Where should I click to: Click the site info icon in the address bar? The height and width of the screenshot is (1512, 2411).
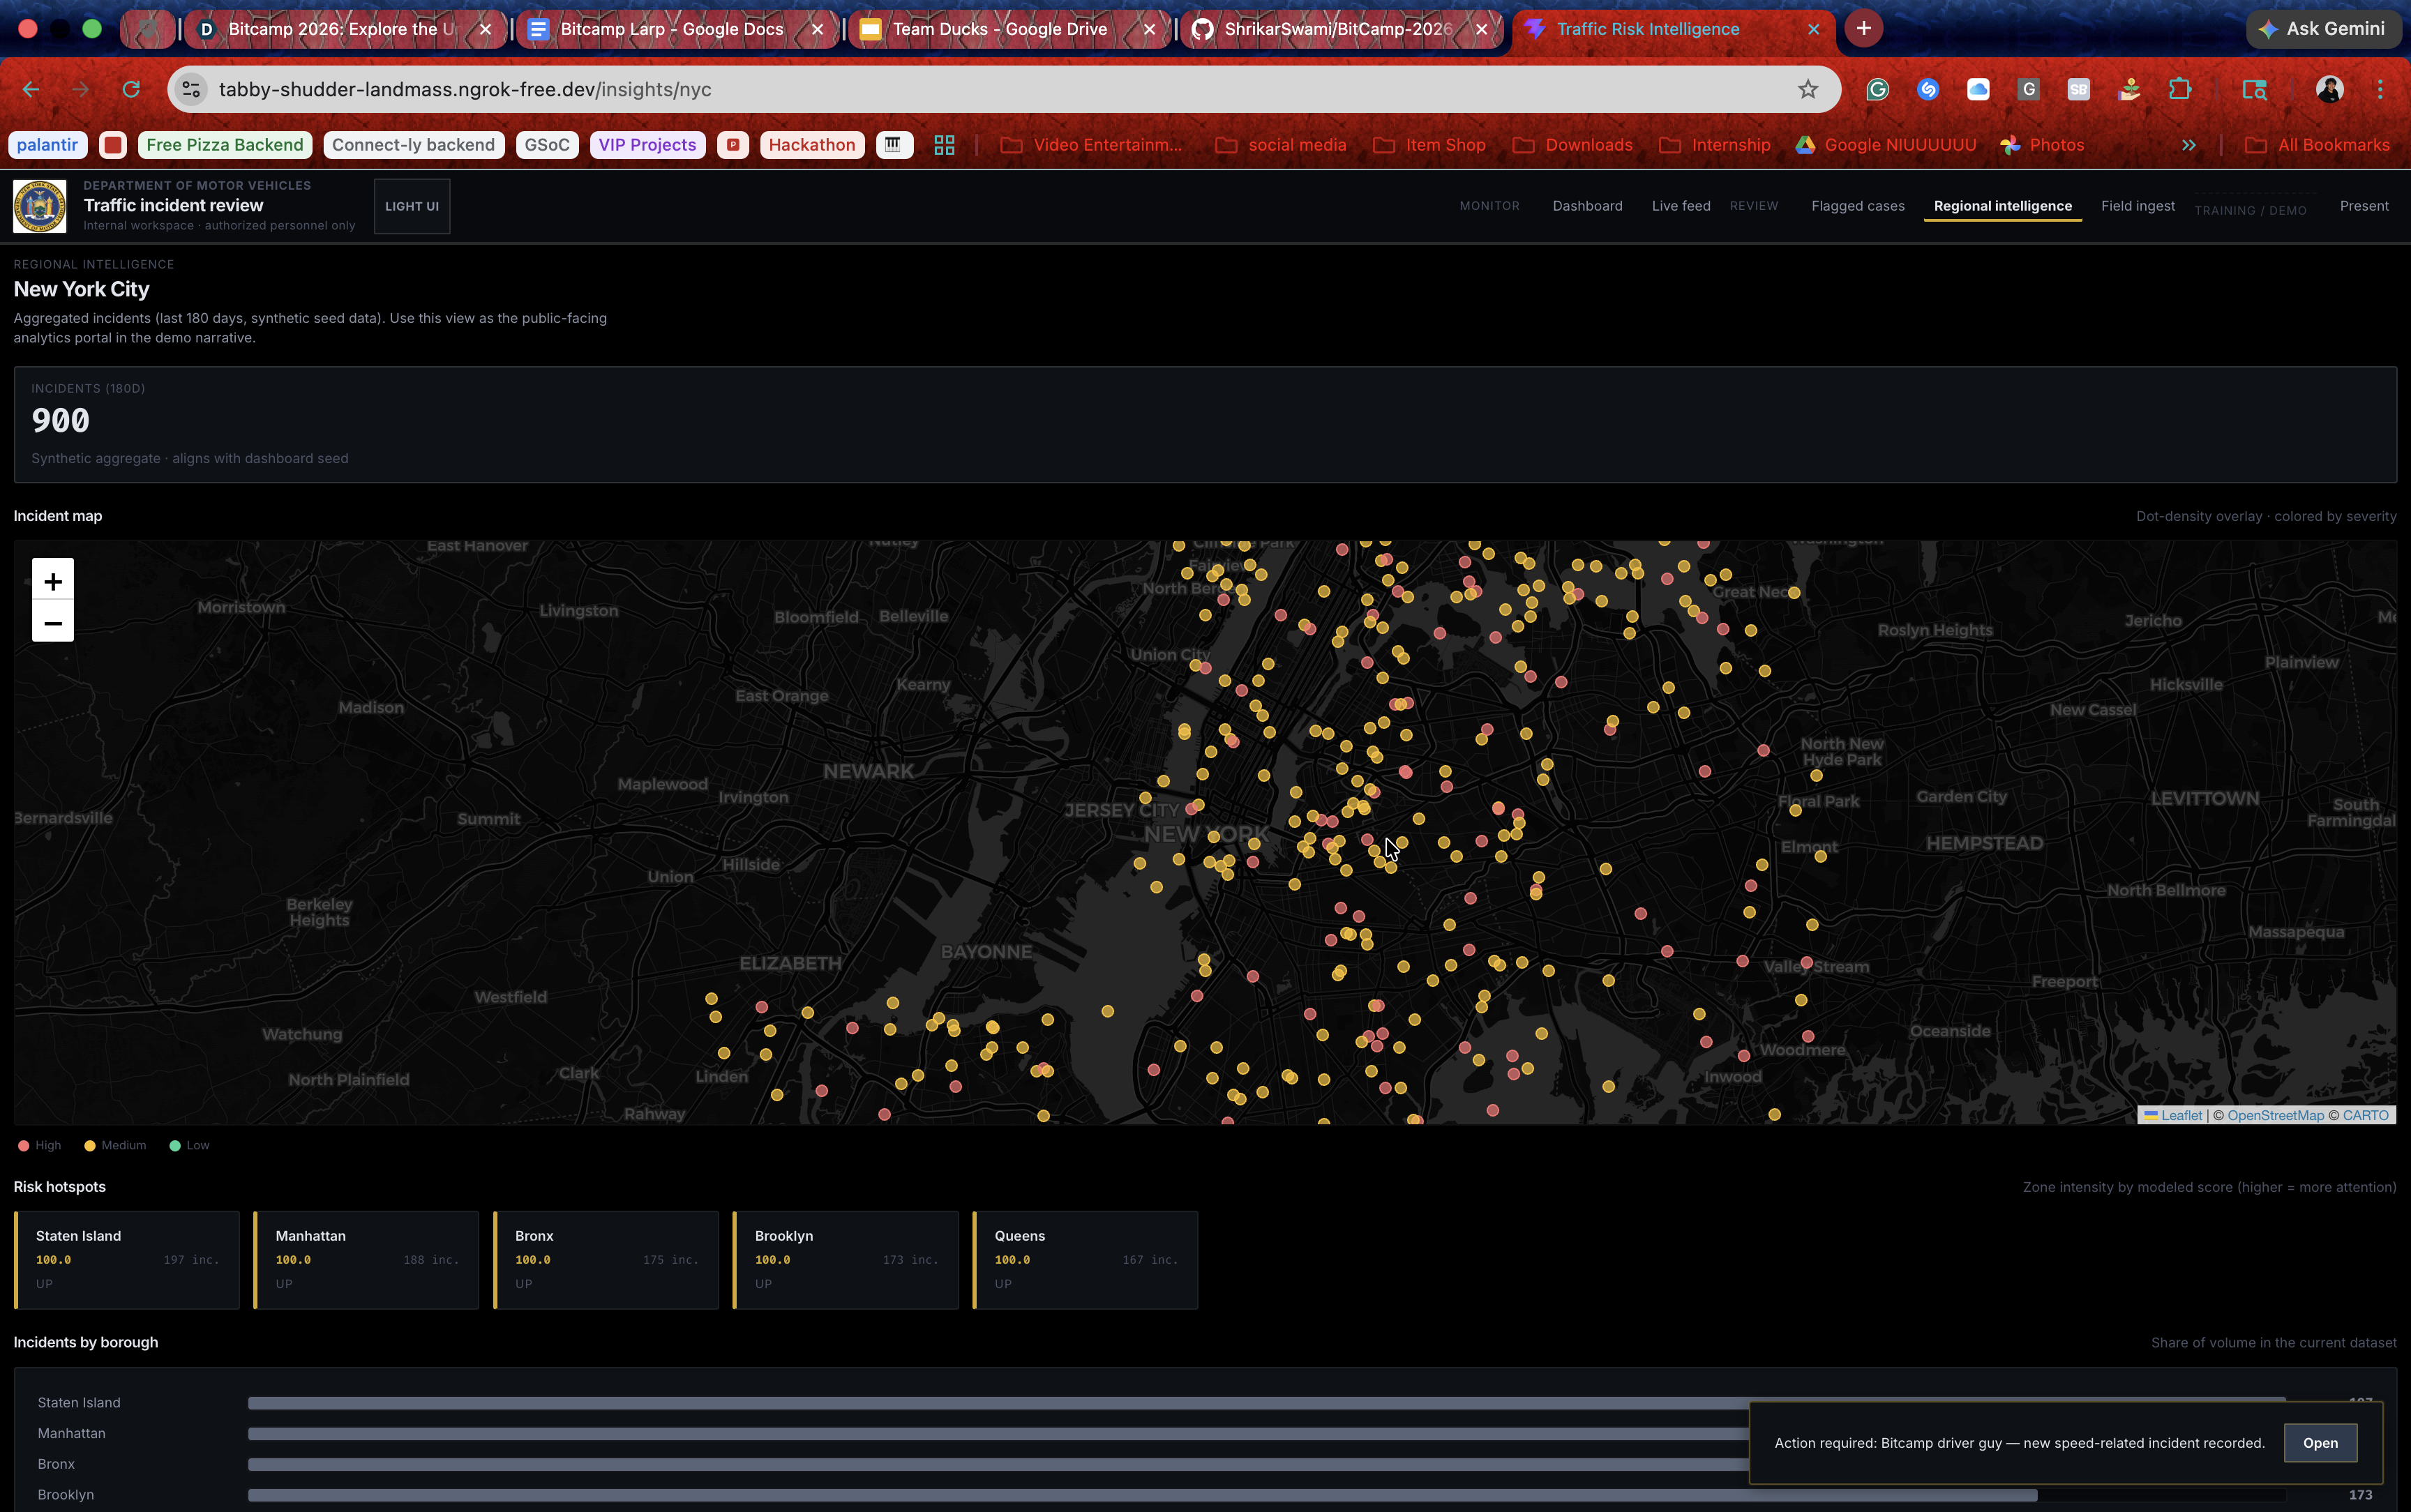tap(192, 90)
